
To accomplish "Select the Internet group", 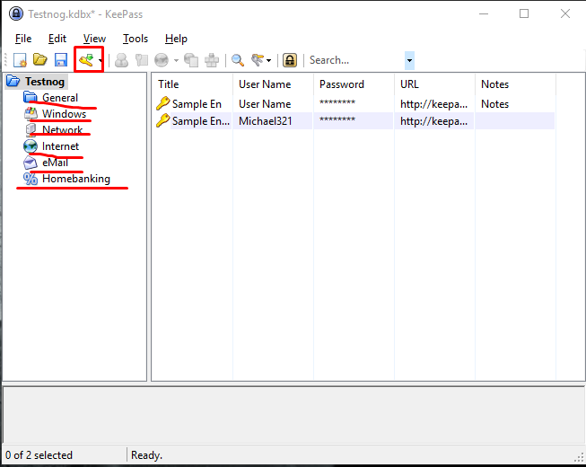I will (x=60, y=146).
